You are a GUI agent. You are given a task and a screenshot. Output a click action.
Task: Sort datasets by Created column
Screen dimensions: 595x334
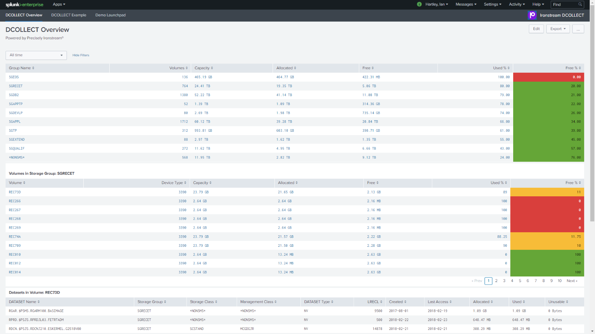pos(398,302)
